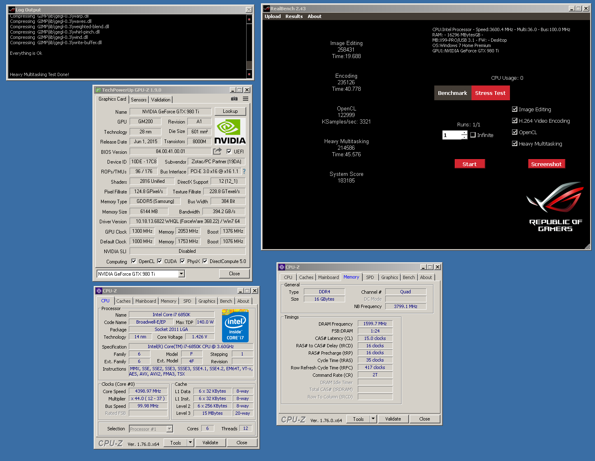This screenshot has width=595, height=461.
Task: Switch to Stress Test mode in RealBench
Action: (490, 93)
